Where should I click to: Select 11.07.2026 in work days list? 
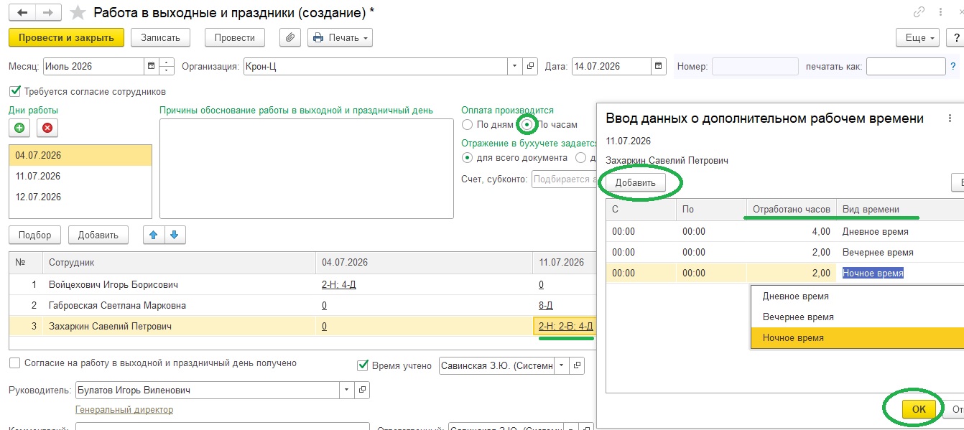point(80,176)
